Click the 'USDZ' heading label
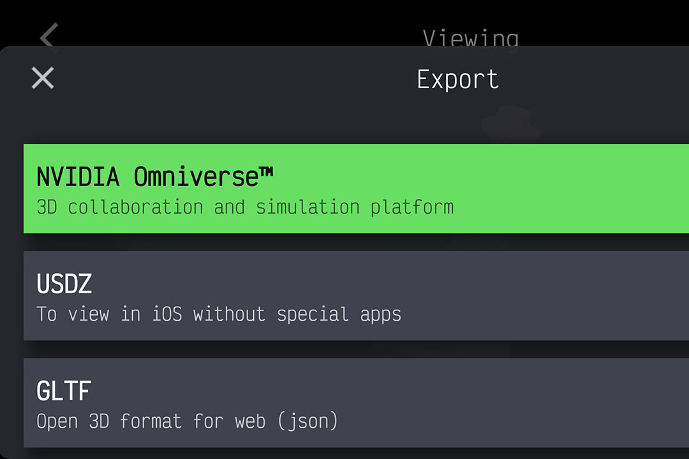The width and height of the screenshot is (689, 459). pyautogui.click(x=64, y=284)
